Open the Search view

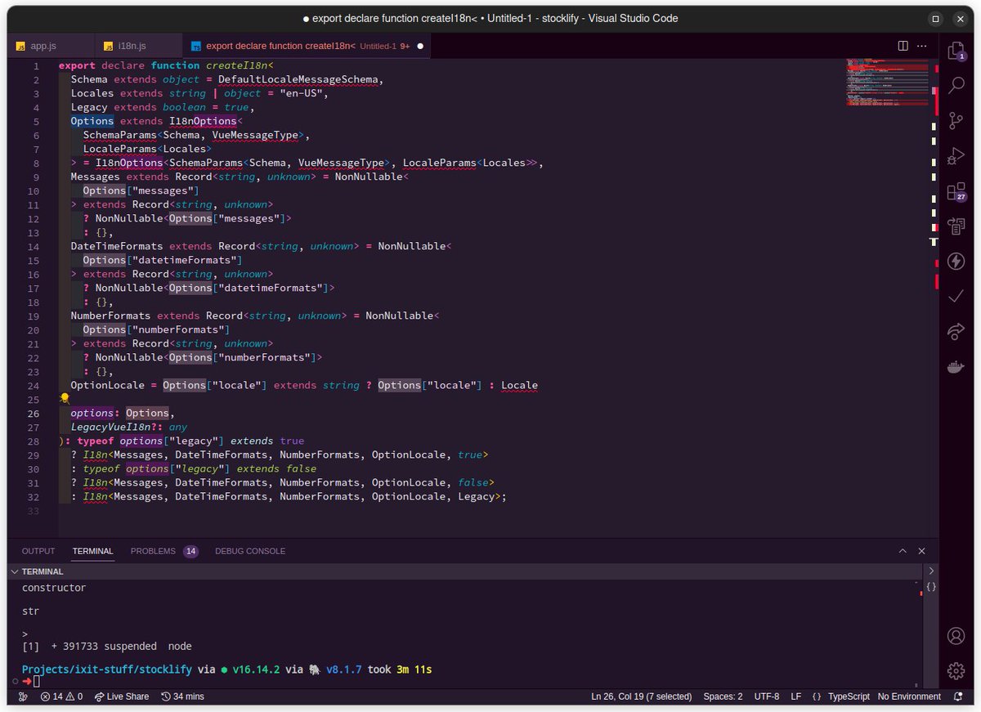point(956,85)
